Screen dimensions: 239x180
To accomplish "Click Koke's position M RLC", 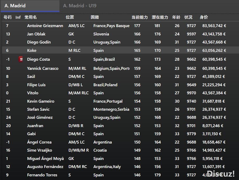I will click(74, 51).
